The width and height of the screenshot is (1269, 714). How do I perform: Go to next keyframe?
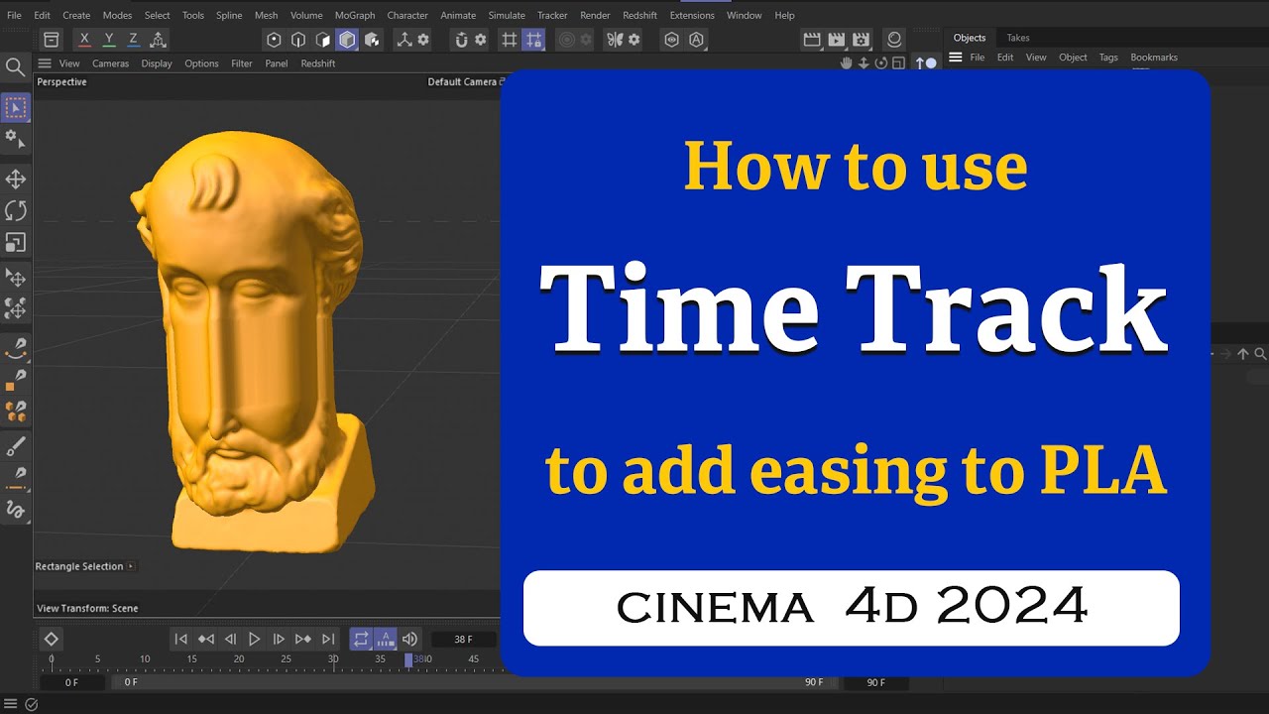tap(303, 640)
